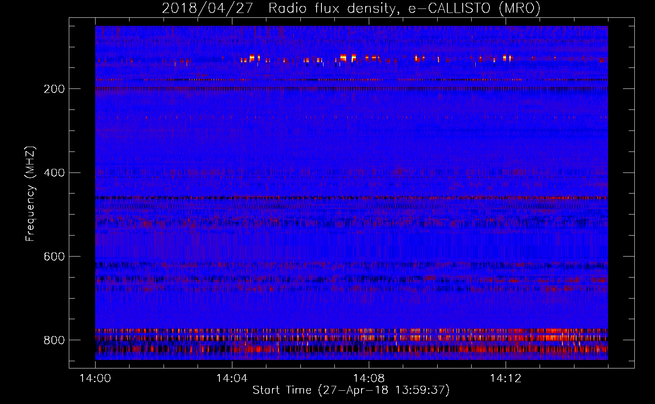
Task: Click the "14:08" time tick label
Action: click(x=369, y=378)
